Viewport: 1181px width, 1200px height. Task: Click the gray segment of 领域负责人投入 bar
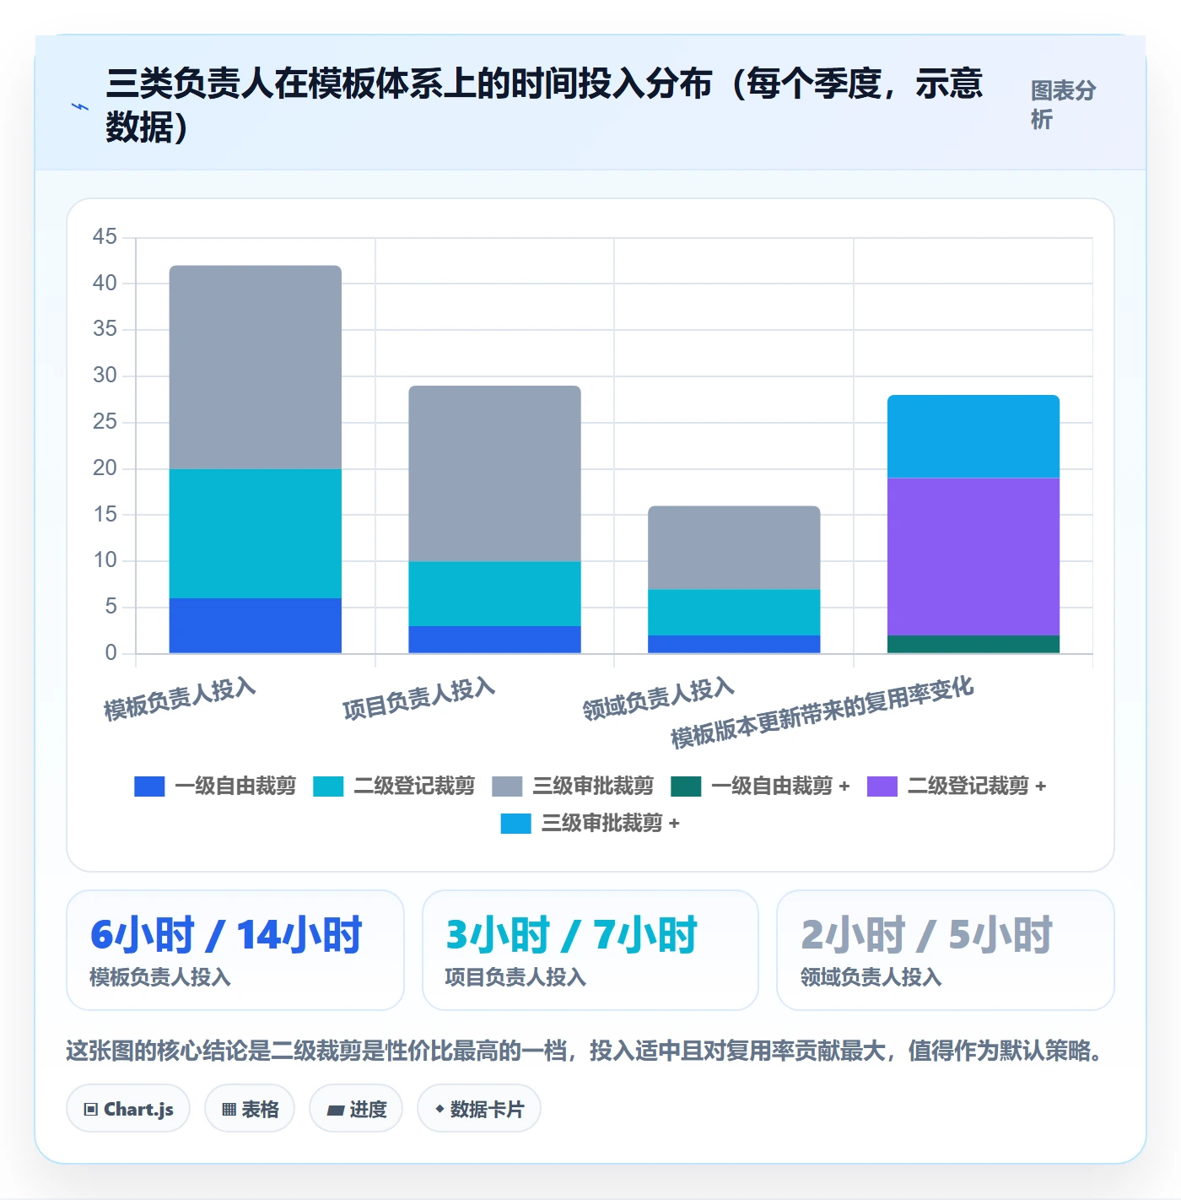734,548
